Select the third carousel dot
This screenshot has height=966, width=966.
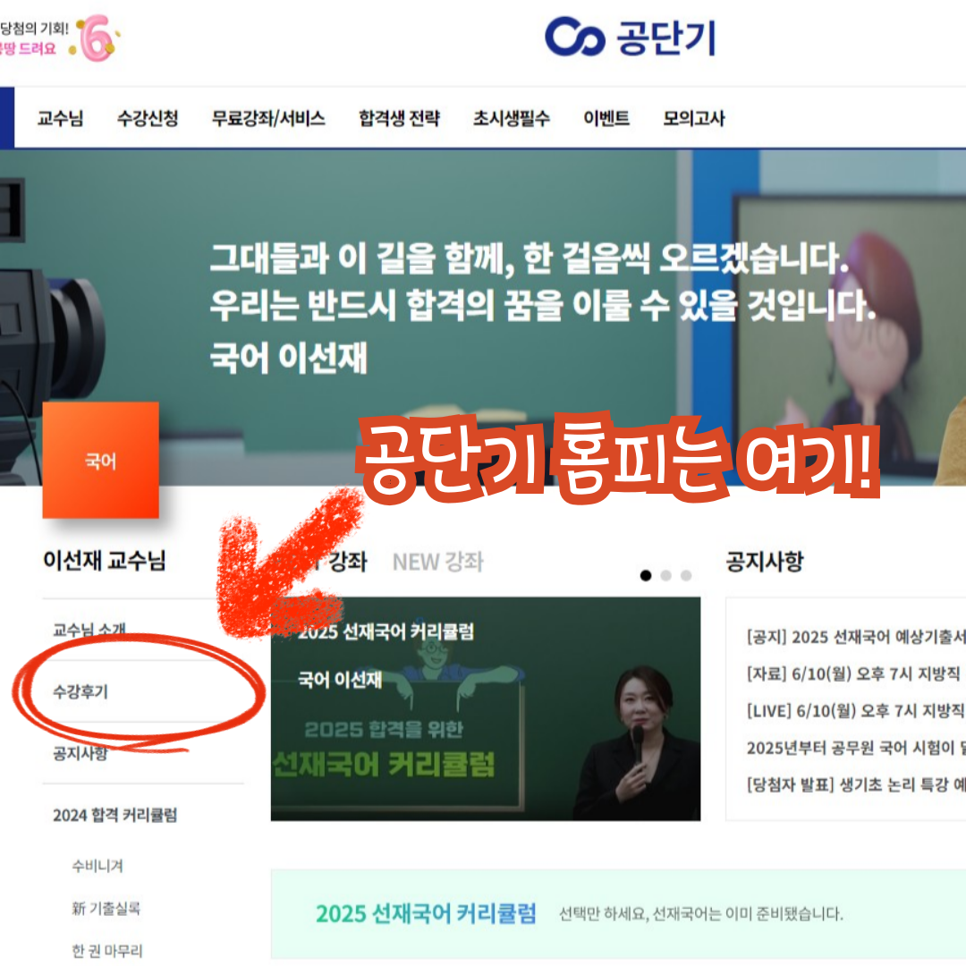point(686,575)
